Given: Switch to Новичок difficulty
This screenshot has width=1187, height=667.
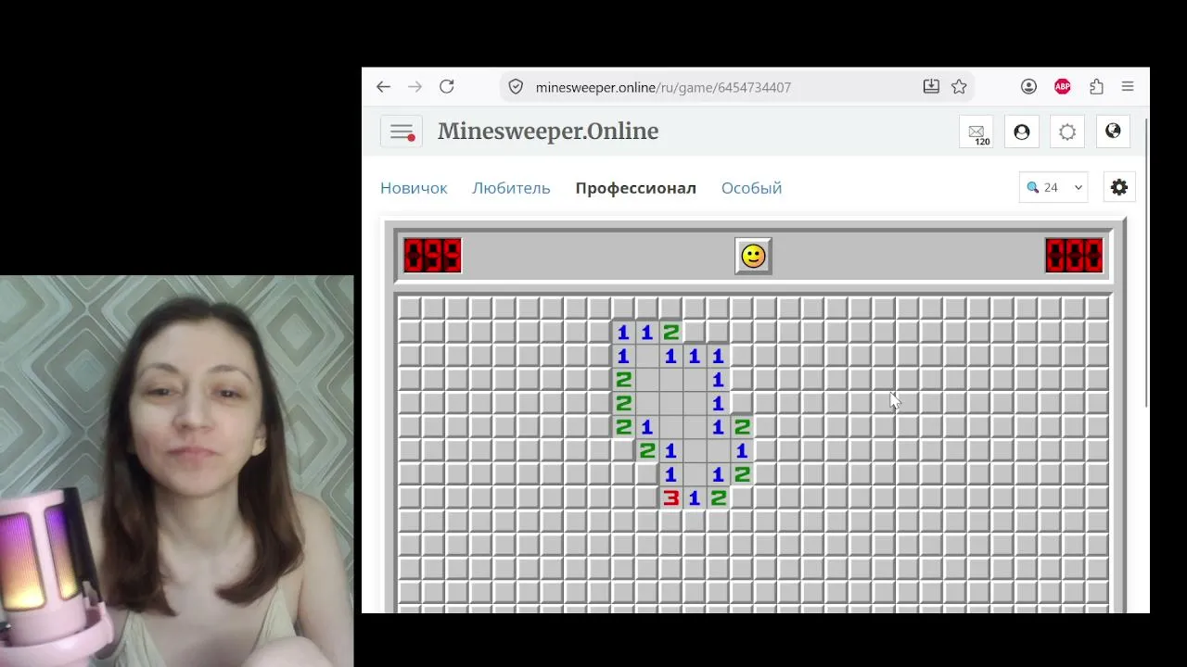Looking at the screenshot, I should click(414, 188).
